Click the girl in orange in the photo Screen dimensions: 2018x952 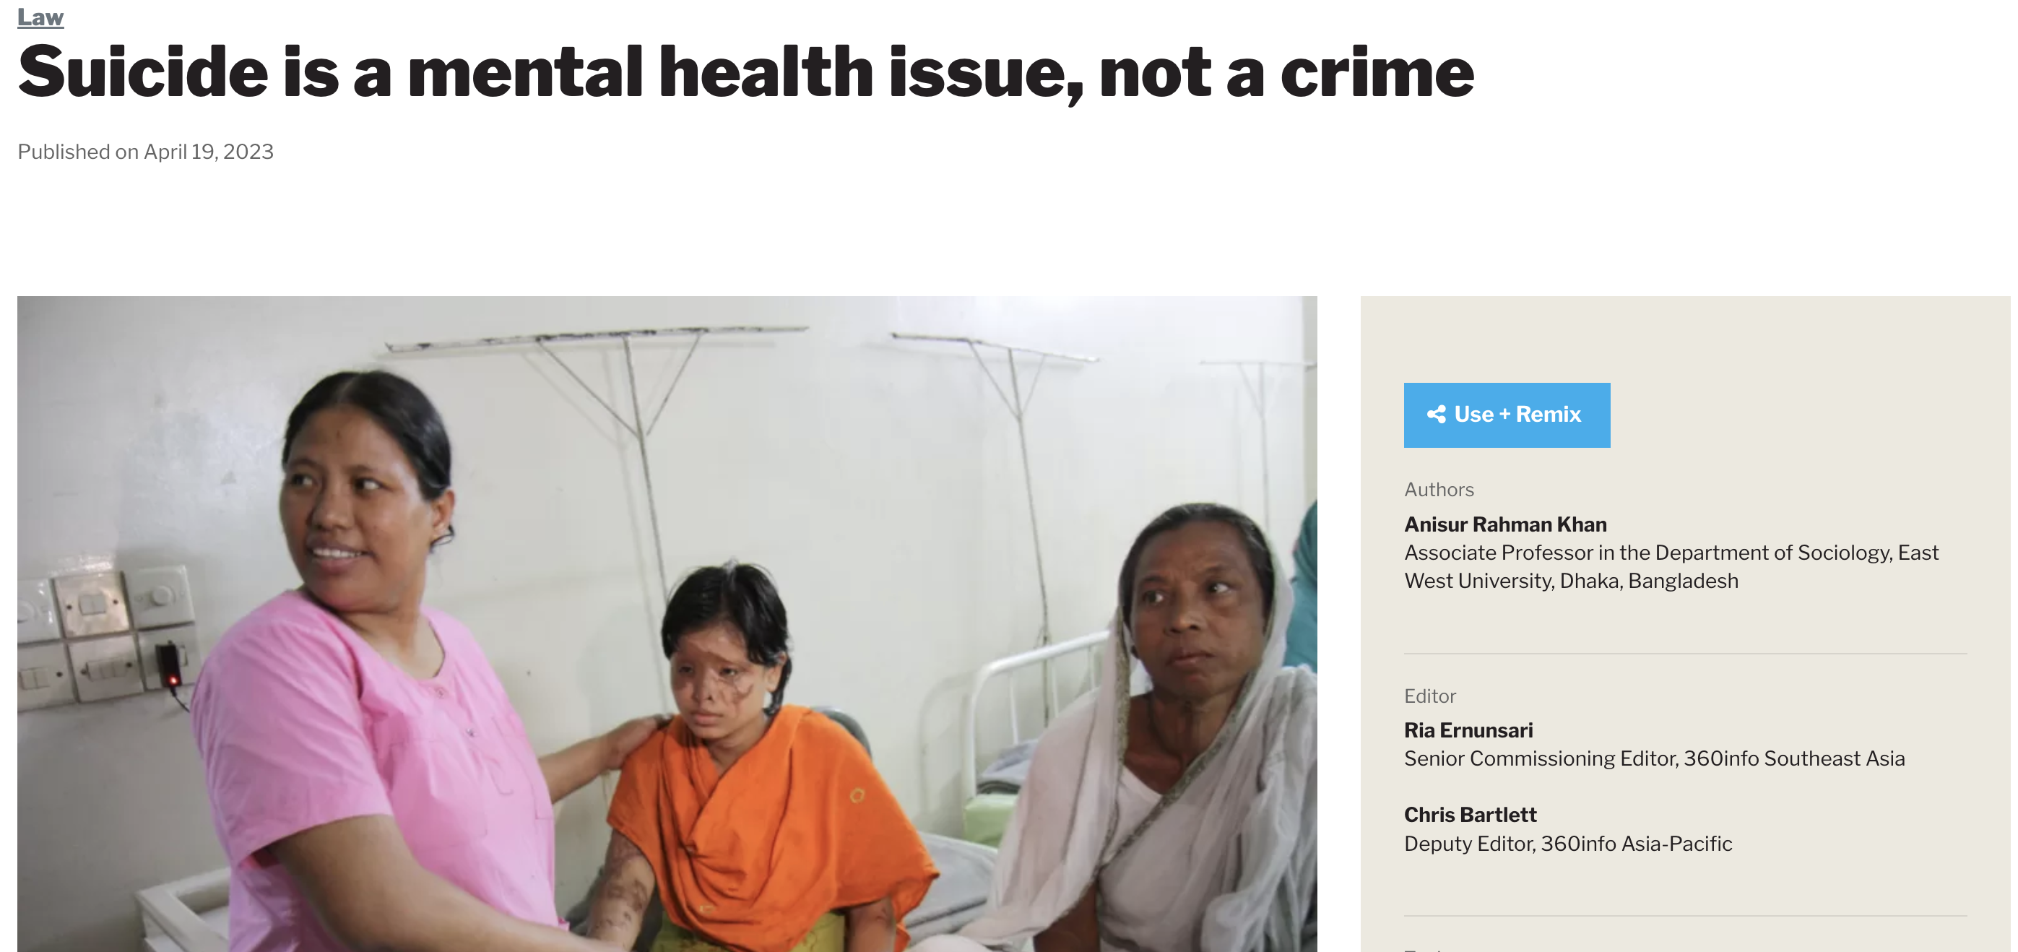click(x=752, y=768)
